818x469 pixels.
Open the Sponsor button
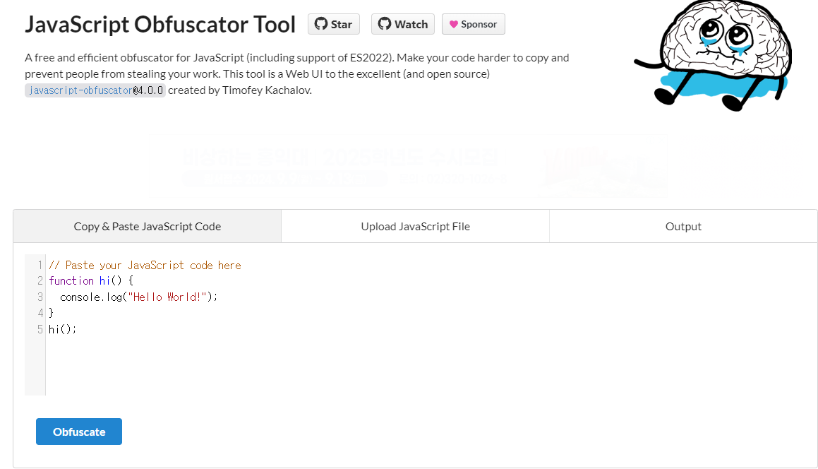[x=473, y=24]
